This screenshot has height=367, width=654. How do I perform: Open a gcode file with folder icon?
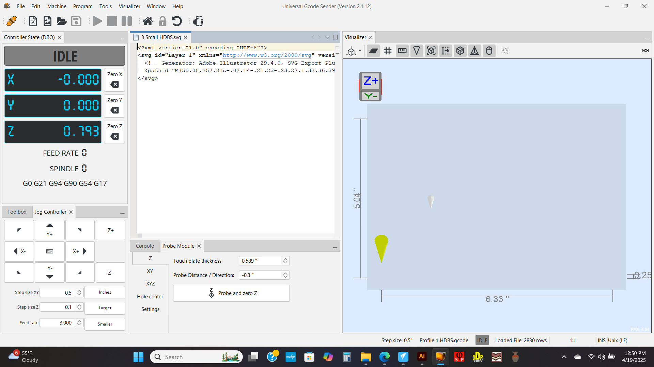pyautogui.click(x=62, y=21)
